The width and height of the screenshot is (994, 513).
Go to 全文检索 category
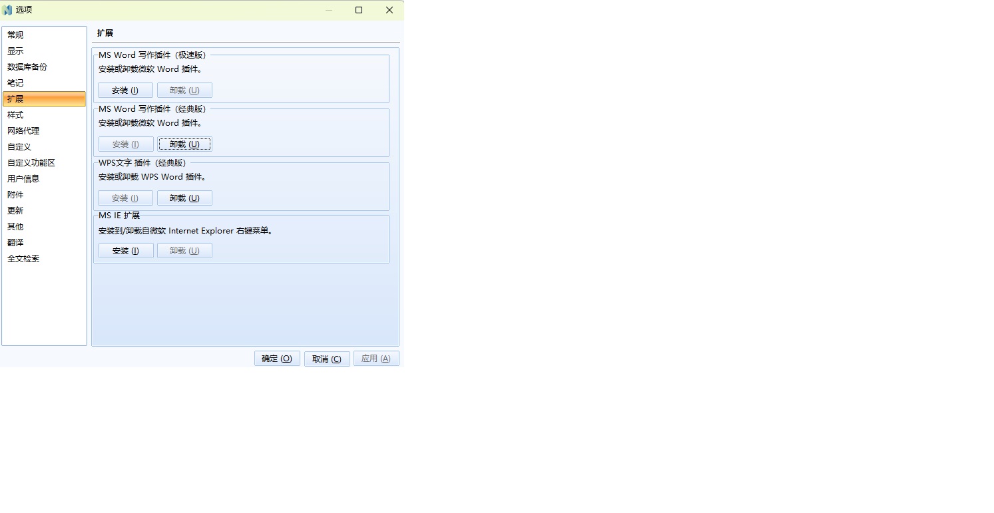tap(44, 259)
